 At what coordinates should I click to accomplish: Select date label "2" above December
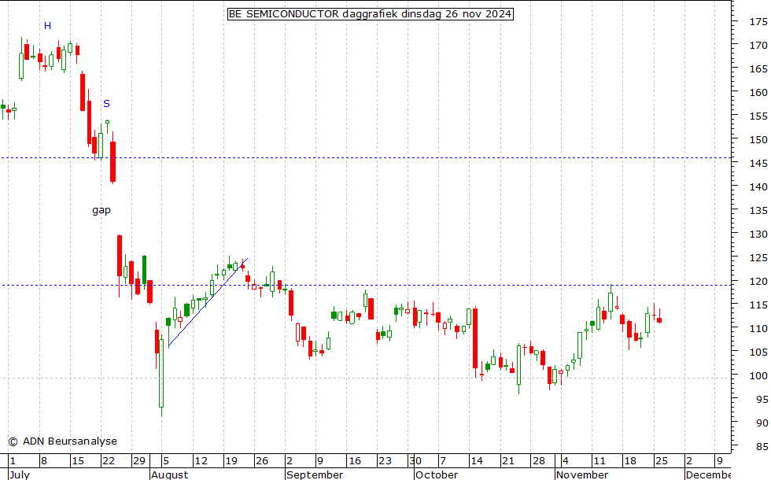pos(689,461)
